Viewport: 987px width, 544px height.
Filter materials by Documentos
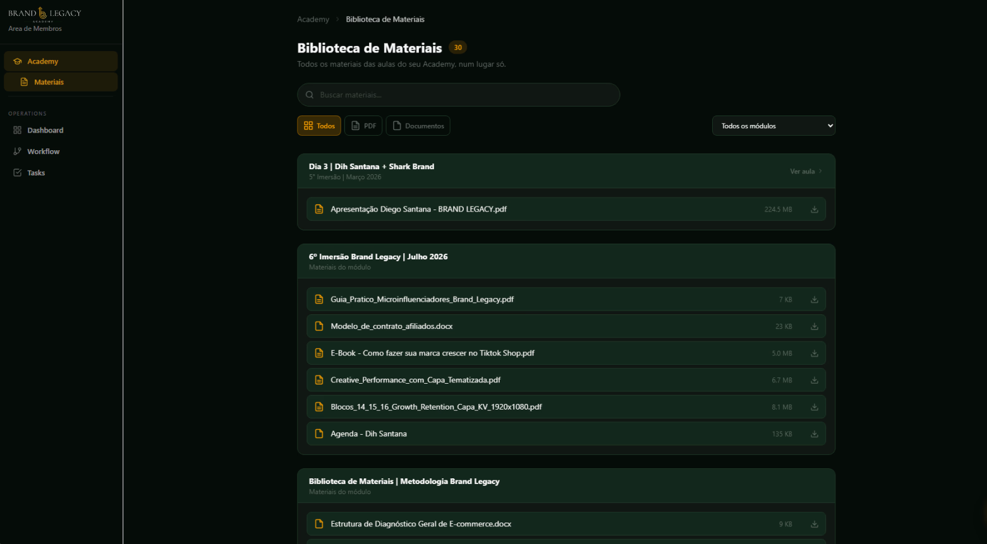point(418,126)
